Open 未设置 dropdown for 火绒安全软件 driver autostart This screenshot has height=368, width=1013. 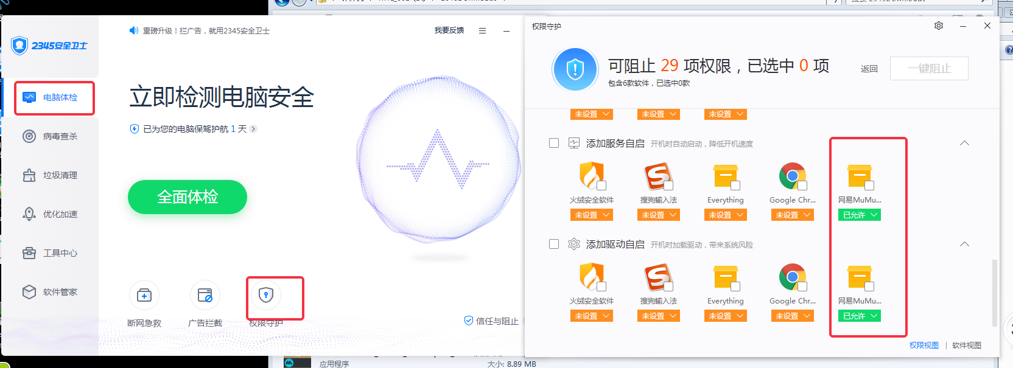click(x=592, y=316)
